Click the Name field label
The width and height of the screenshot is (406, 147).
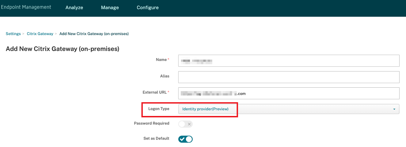161,60
